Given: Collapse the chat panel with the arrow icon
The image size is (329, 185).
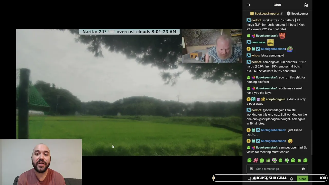Looking at the screenshot, I should 248,5.
